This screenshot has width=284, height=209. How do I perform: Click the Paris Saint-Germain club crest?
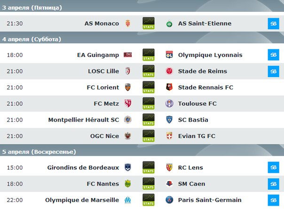169,200
